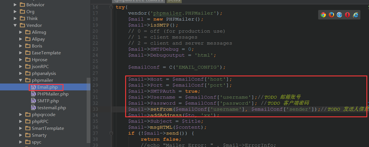This screenshot has height=147, width=369.
Task: Open in Chrome browser icon
Action: pyautogui.click(x=323, y=15)
